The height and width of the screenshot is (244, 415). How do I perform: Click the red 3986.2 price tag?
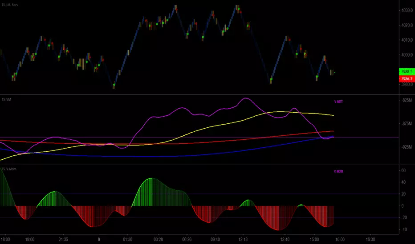click(406, 78)
